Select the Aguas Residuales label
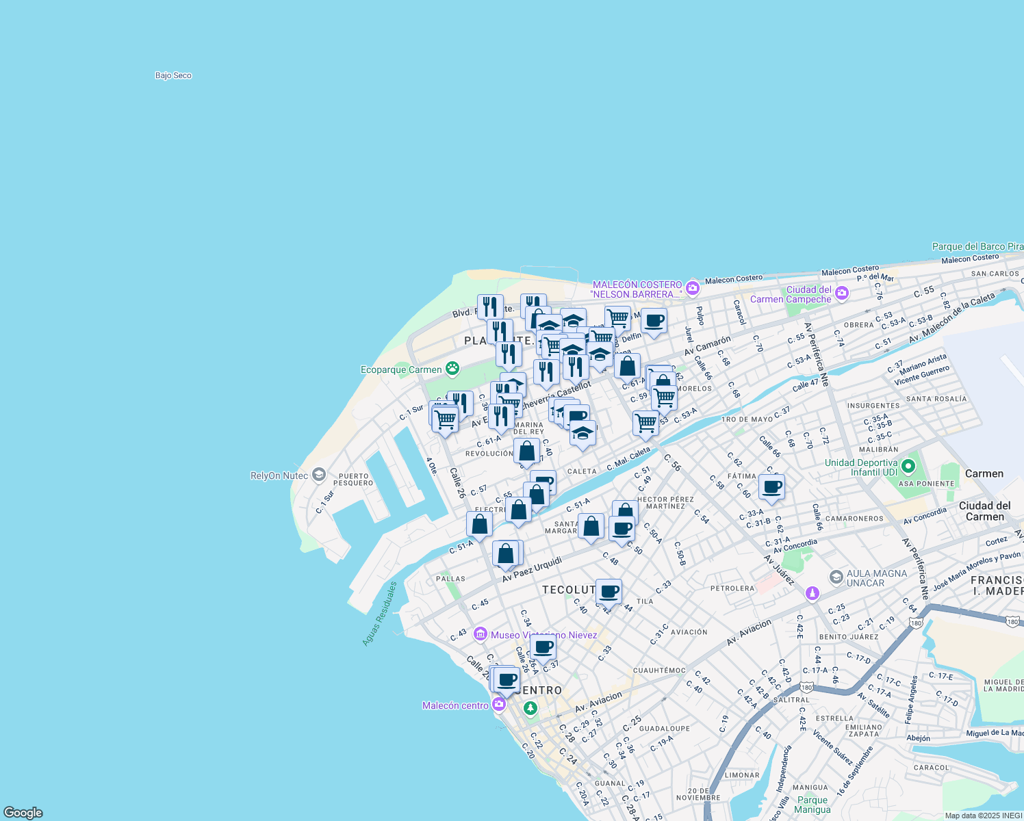The width and height of the screenshot is (1024, 821). pyautogui.click(x=380, y=614)
